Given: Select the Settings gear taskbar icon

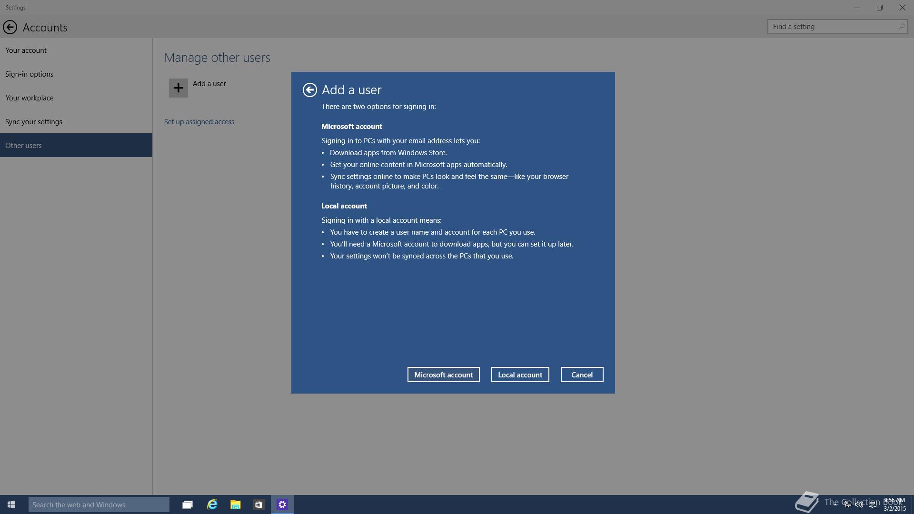Looking at the screenshot, I should click(282, 504).
